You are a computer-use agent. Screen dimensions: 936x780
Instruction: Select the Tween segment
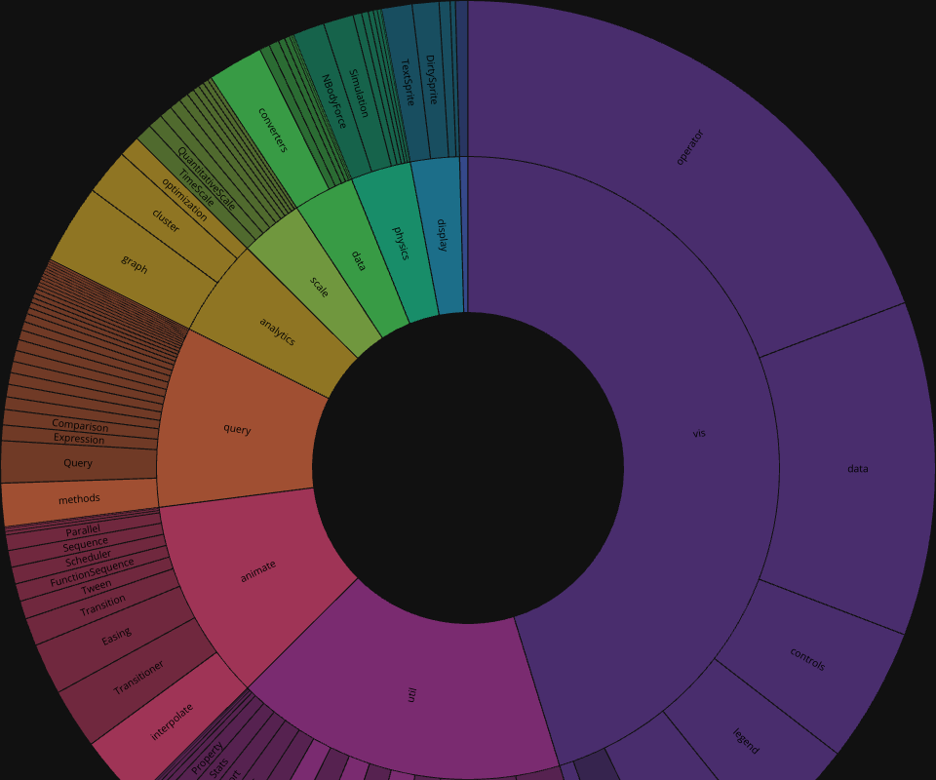coord(97,588)
